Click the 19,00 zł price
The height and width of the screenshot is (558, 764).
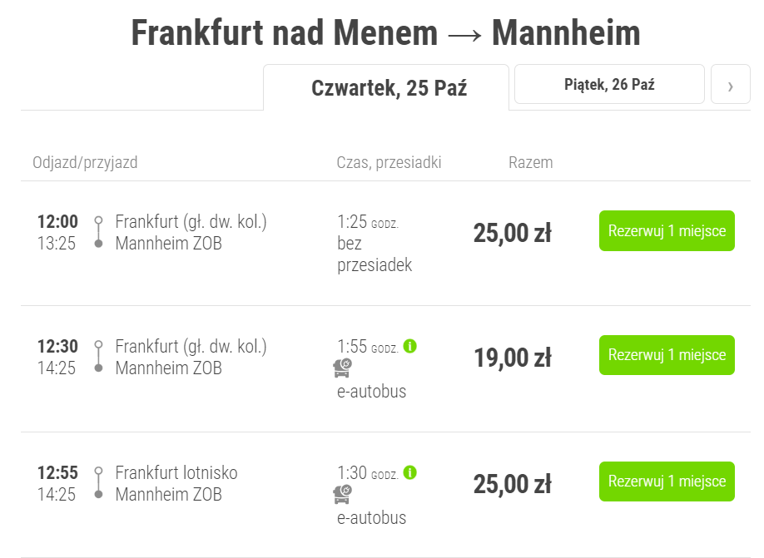[513, 358]
